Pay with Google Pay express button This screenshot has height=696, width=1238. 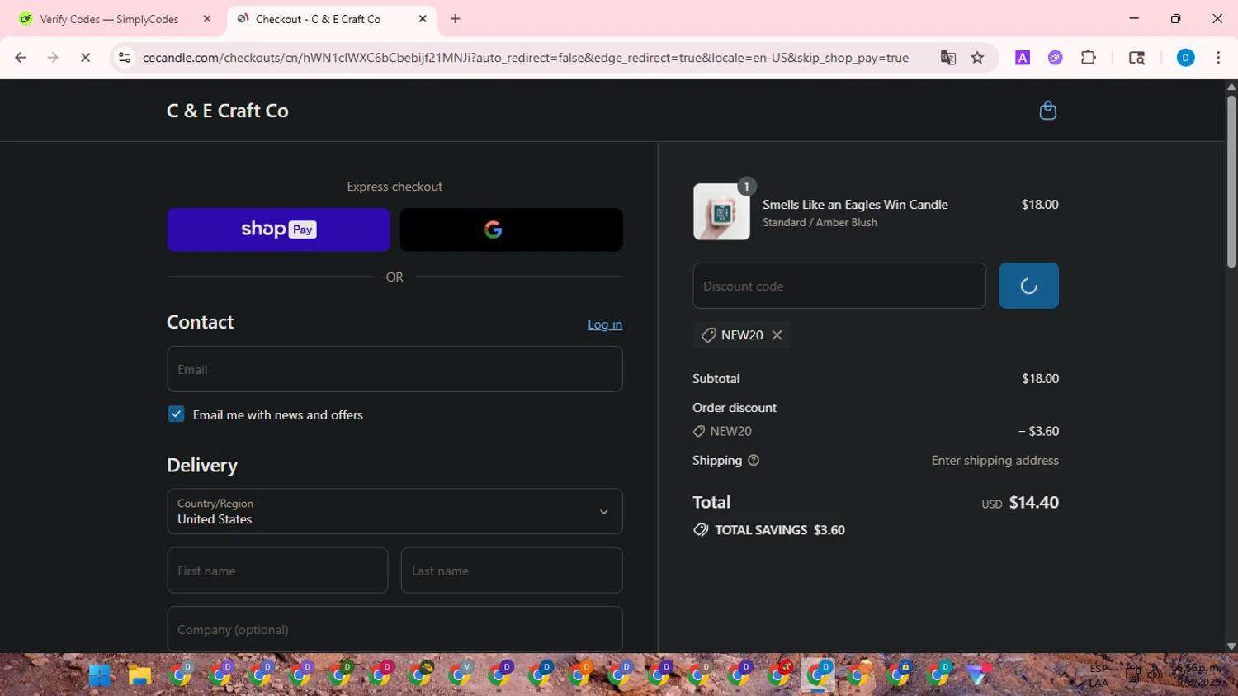click(511, 230)
